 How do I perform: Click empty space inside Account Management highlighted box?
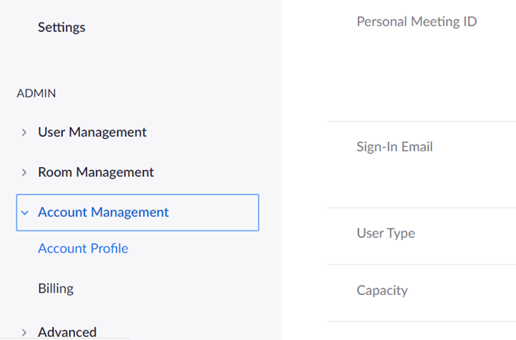[214, 213]
